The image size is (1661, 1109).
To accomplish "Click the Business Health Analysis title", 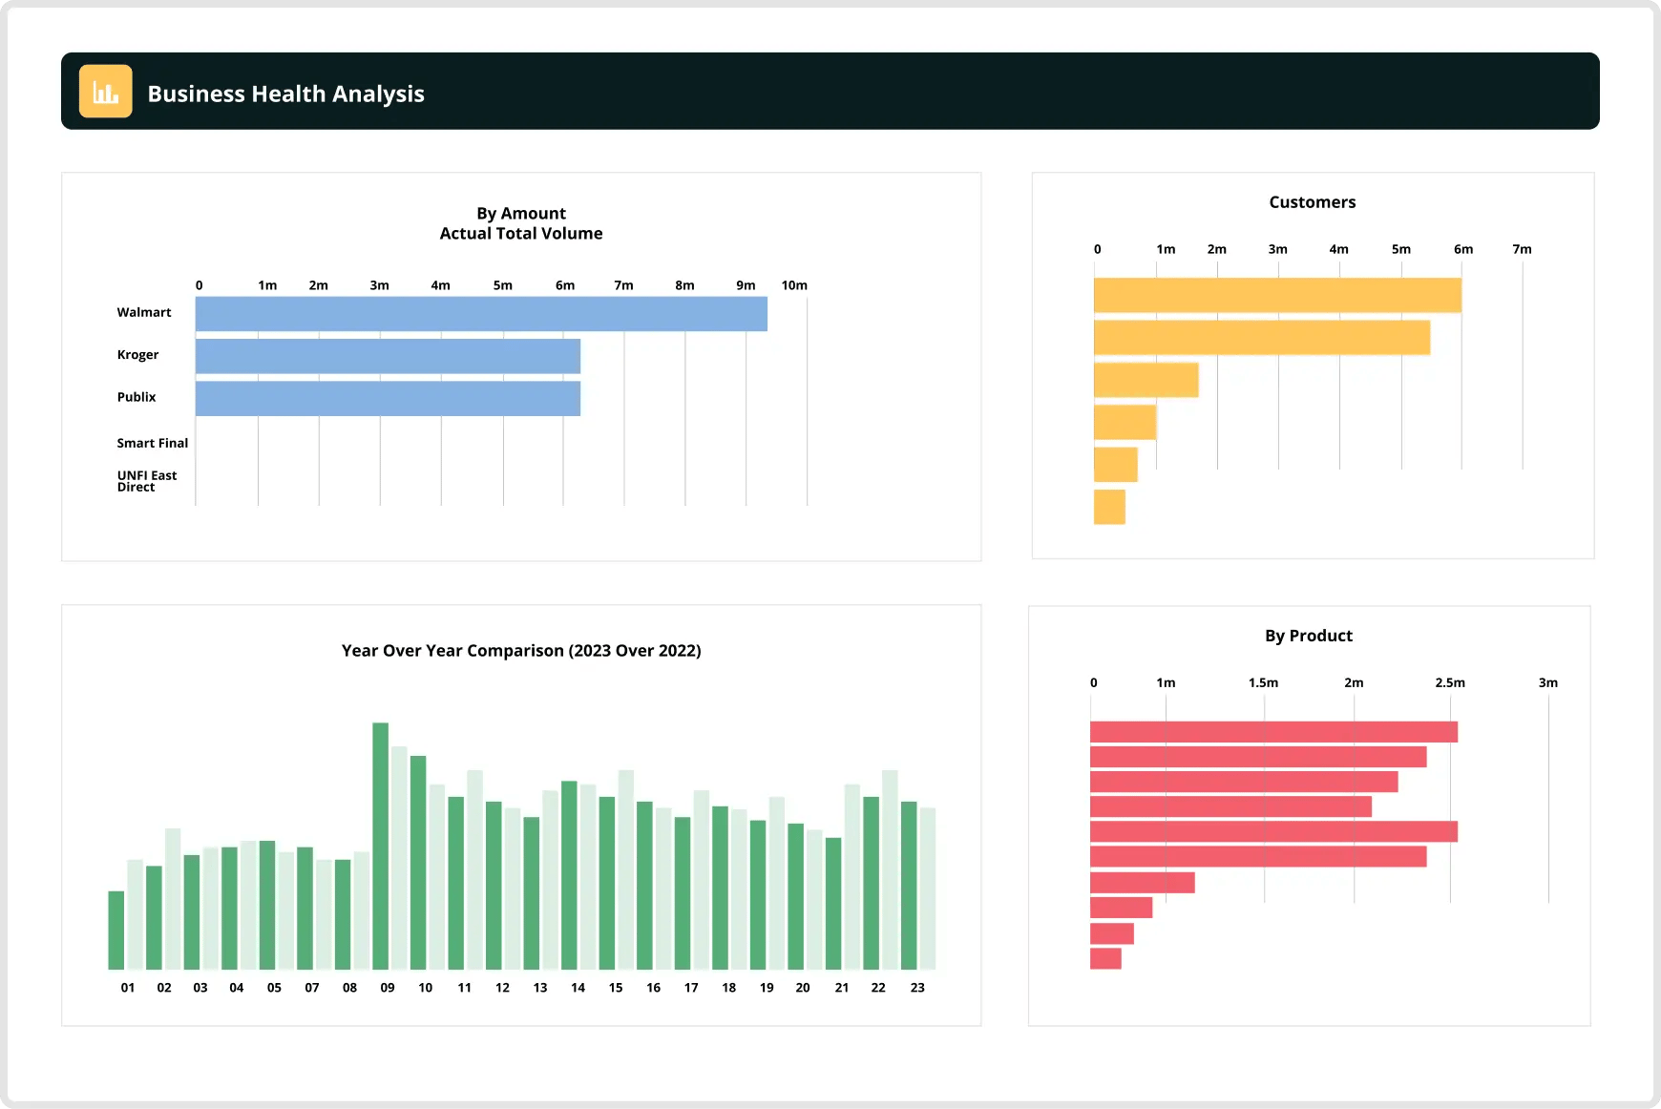I will 285,94.
